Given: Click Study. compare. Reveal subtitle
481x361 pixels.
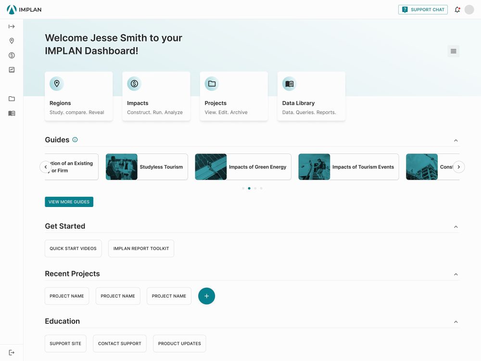Looking at the screenshot, I should coord(76,112).
